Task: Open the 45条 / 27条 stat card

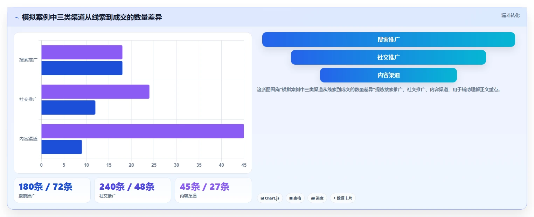Action: [x=213, y=190]
